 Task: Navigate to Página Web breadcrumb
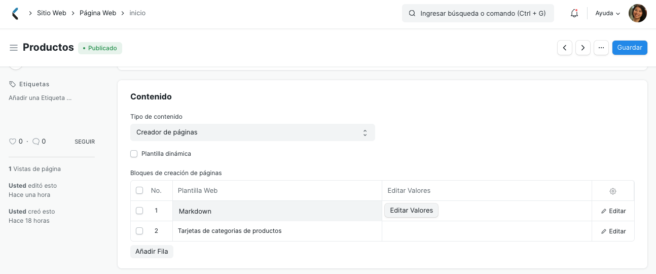[x=98, y=13]
